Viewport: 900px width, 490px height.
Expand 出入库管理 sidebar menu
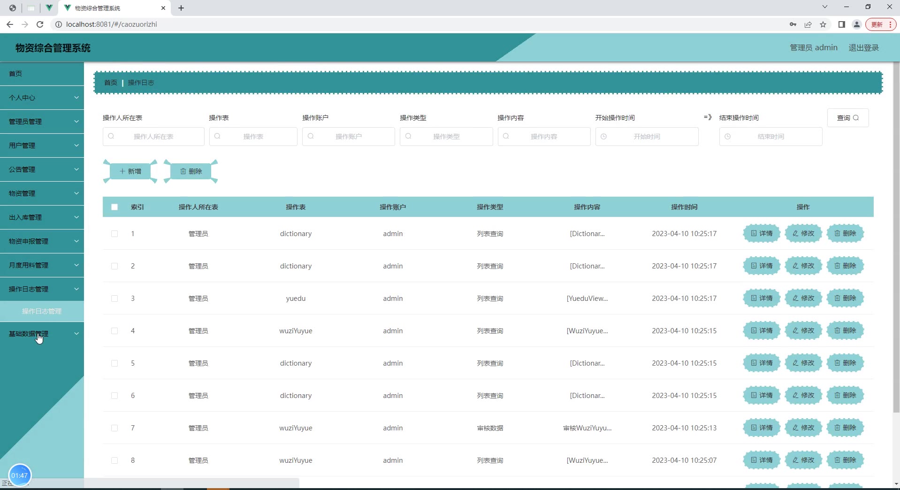42,217
